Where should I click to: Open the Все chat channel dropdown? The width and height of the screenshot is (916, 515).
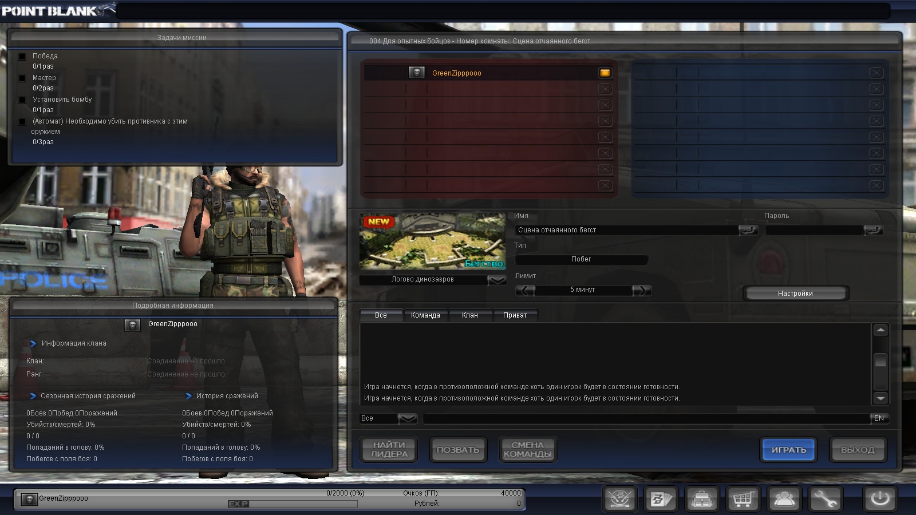tap(407, 418)
